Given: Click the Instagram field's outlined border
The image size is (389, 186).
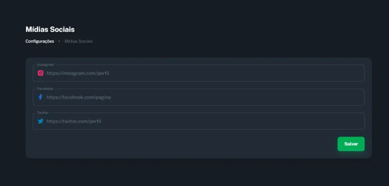Looking at the screenshot, I should 198,81.
